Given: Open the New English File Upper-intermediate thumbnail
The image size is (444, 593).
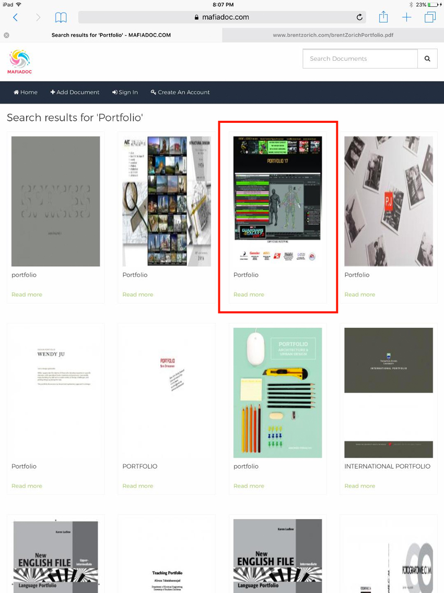Looking at the screenshot, I should [x=55, y=556].
